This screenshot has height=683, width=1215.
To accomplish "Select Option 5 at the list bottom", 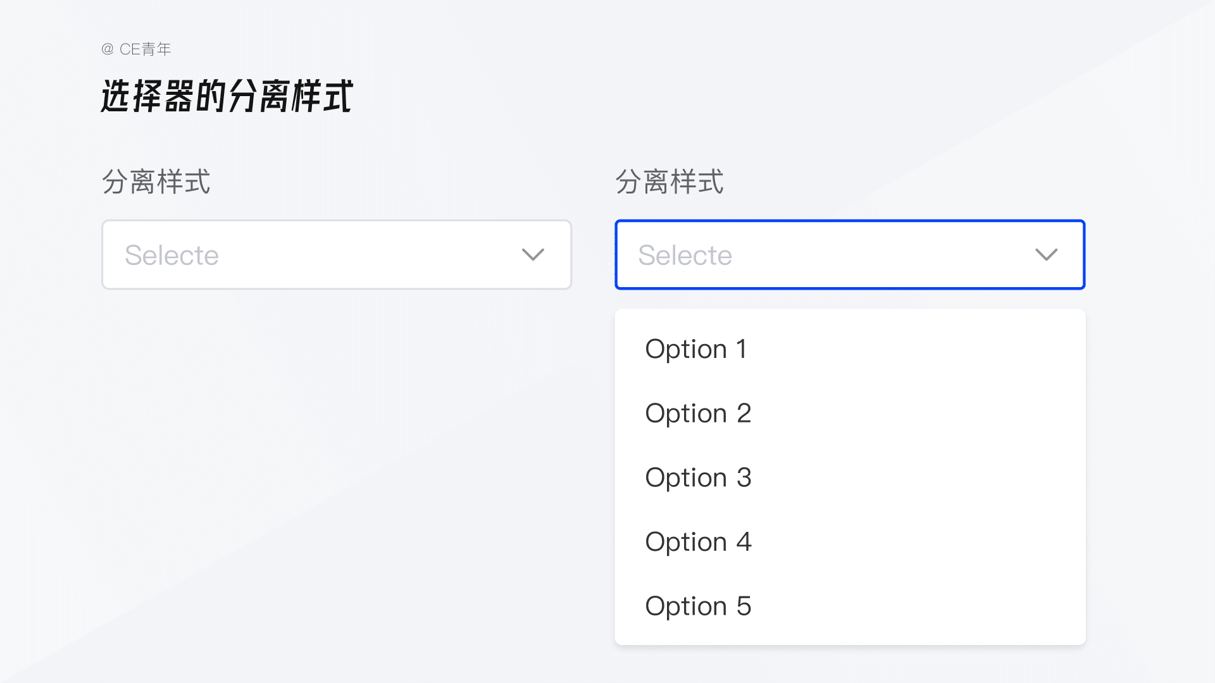I will [x=698, y=606].
